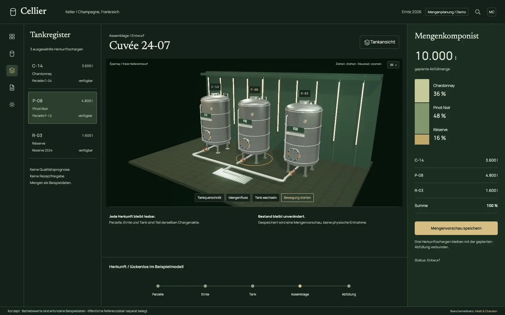The image size is (505, 315).
Task: Click the Tankansicht button
Action: pyautogui.click(x=379, y=42)
